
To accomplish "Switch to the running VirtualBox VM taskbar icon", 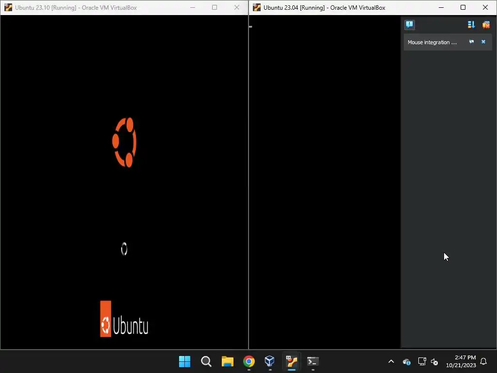I will click(291, 361).
